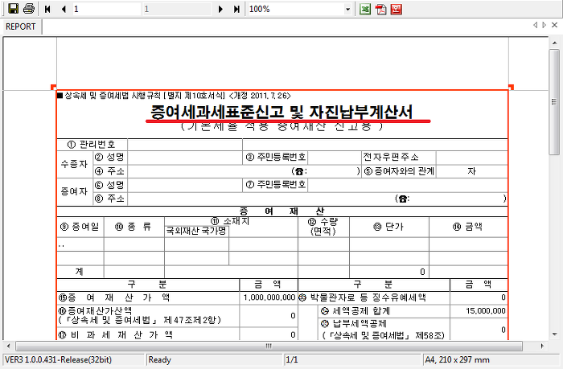
Task: Click the VER3 1.0.0.431 version status text
Action: coord(58,359)
